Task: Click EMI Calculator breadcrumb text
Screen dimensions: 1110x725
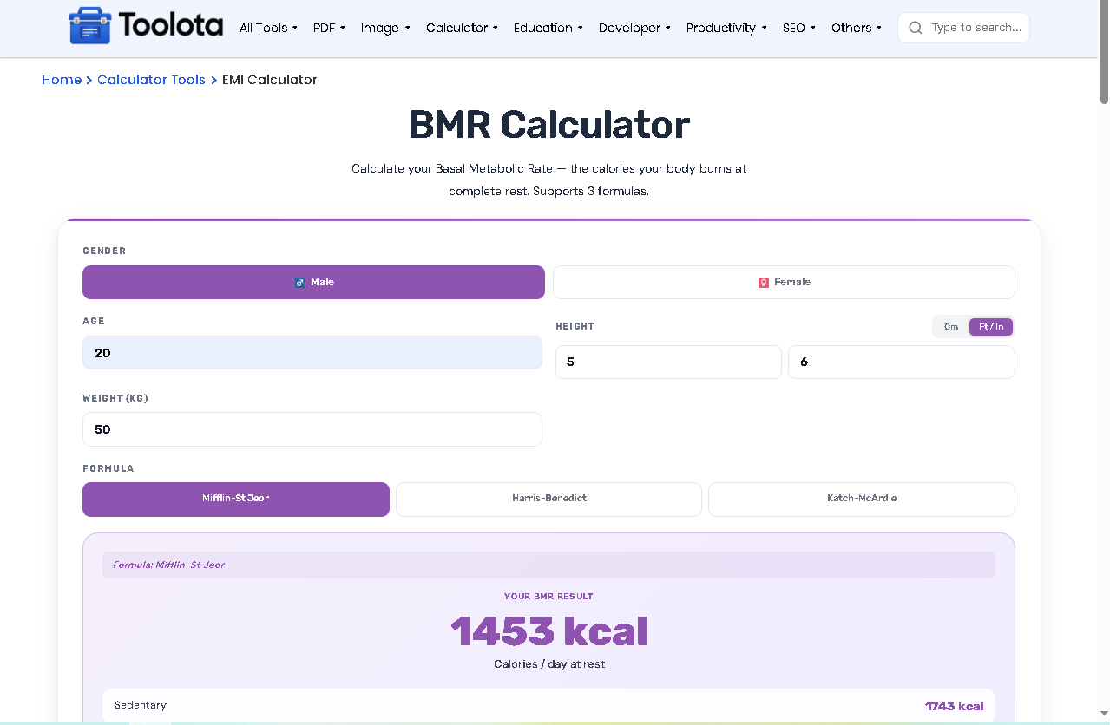Action: pos(269,80)
